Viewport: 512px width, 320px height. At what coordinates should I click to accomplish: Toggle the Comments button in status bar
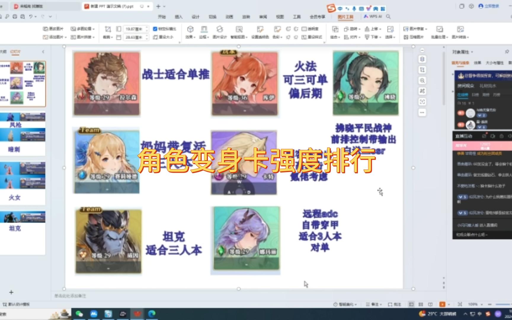pyautogui.click(x=394, y=304)
